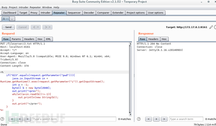Switch to the Target tab
This screenshot has width=216, height=126.
(23, 13)
